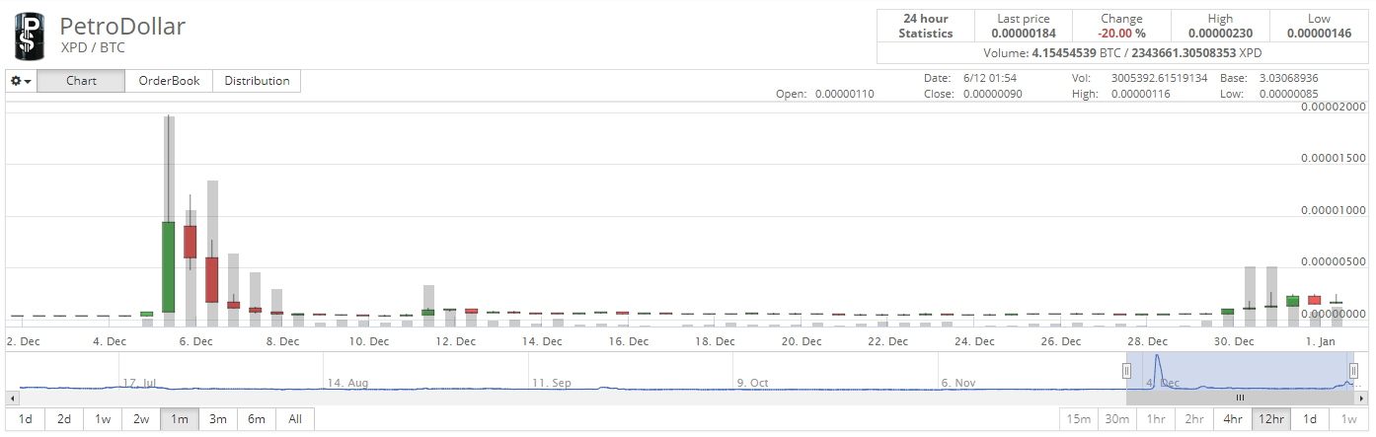
Task: Click the Date 6/12 01:54 readout
Action: pos(970,78)
